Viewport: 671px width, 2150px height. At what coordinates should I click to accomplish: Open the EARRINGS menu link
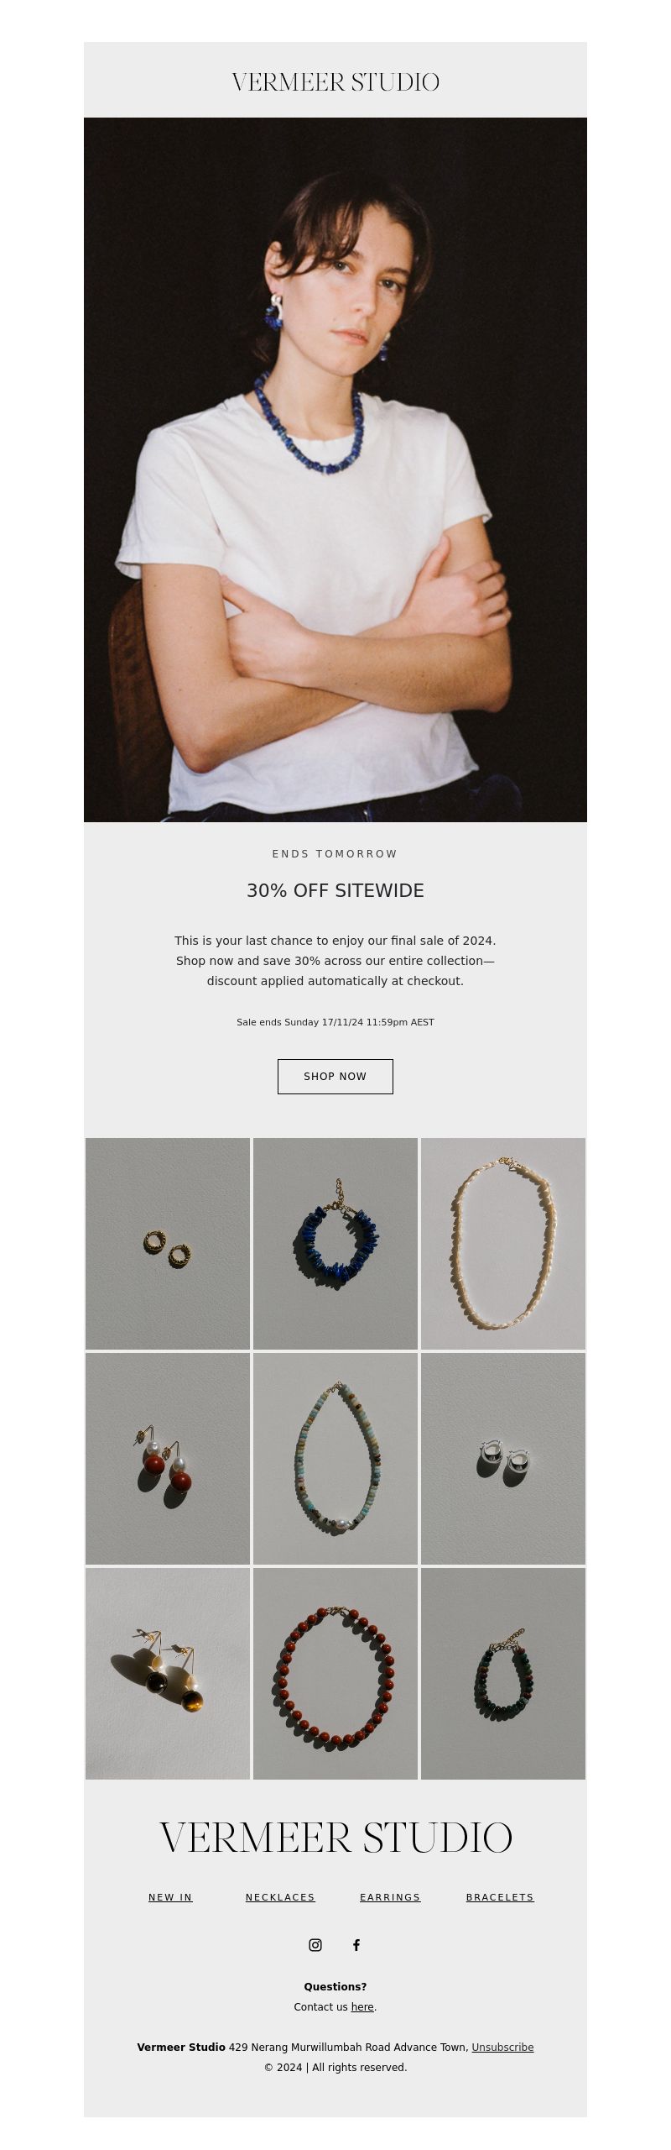390,1896
